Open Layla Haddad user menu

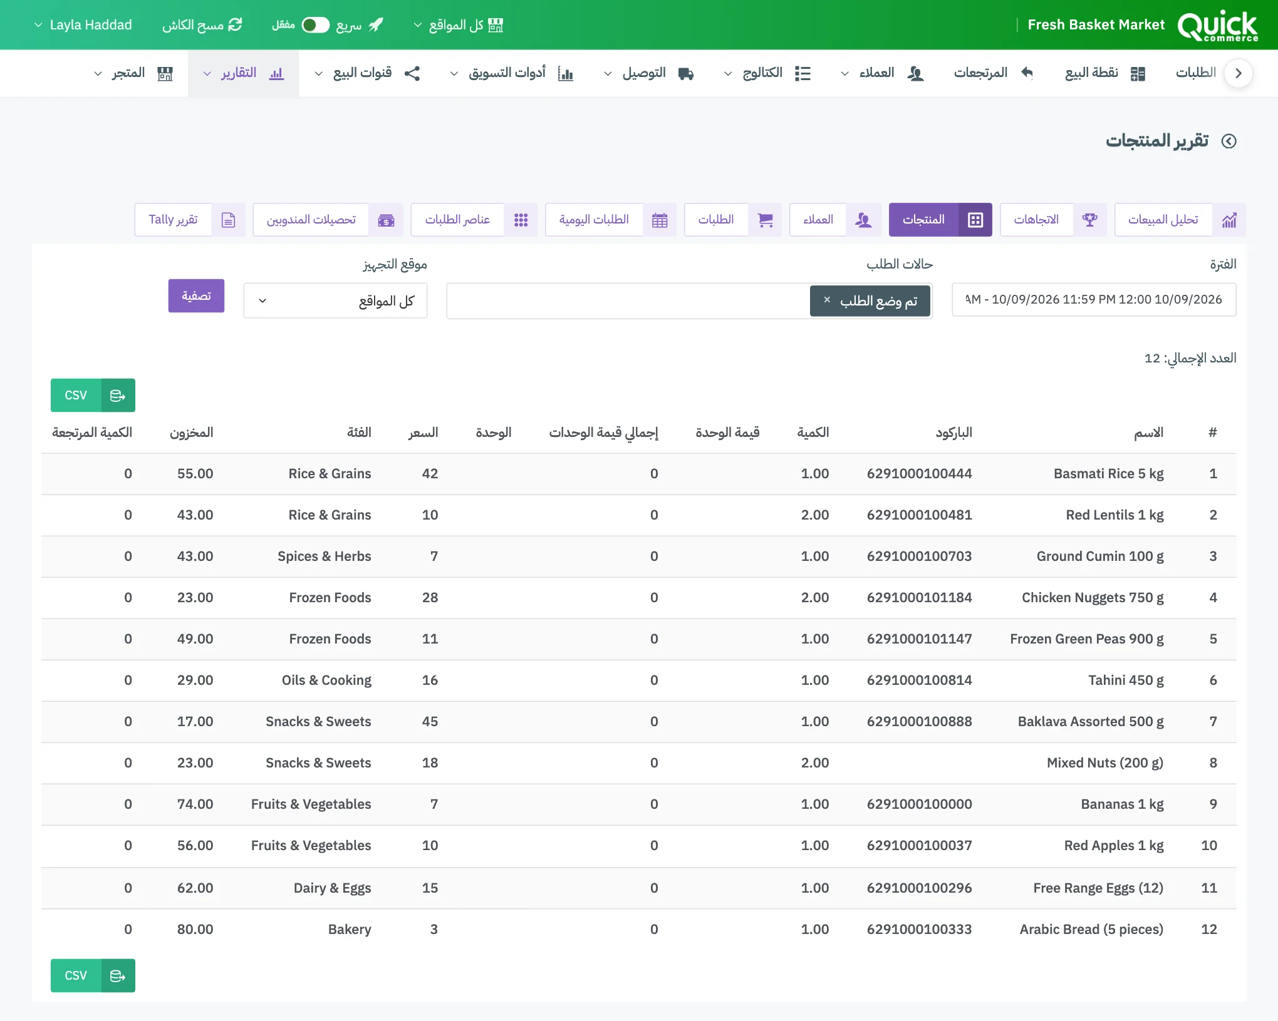(x=83, y=25)
